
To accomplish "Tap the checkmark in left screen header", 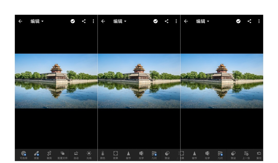I will point(73,21).
